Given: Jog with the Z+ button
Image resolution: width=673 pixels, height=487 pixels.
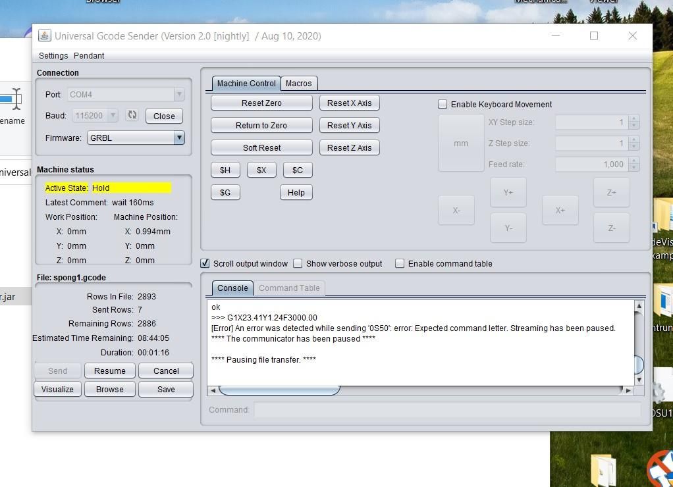Looking at the screenshot, I should tap(612, 192).
